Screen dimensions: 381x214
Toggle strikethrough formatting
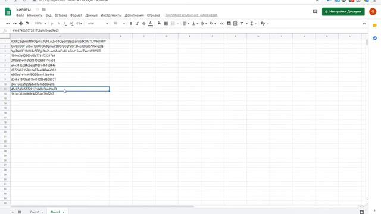pos(143,24)
